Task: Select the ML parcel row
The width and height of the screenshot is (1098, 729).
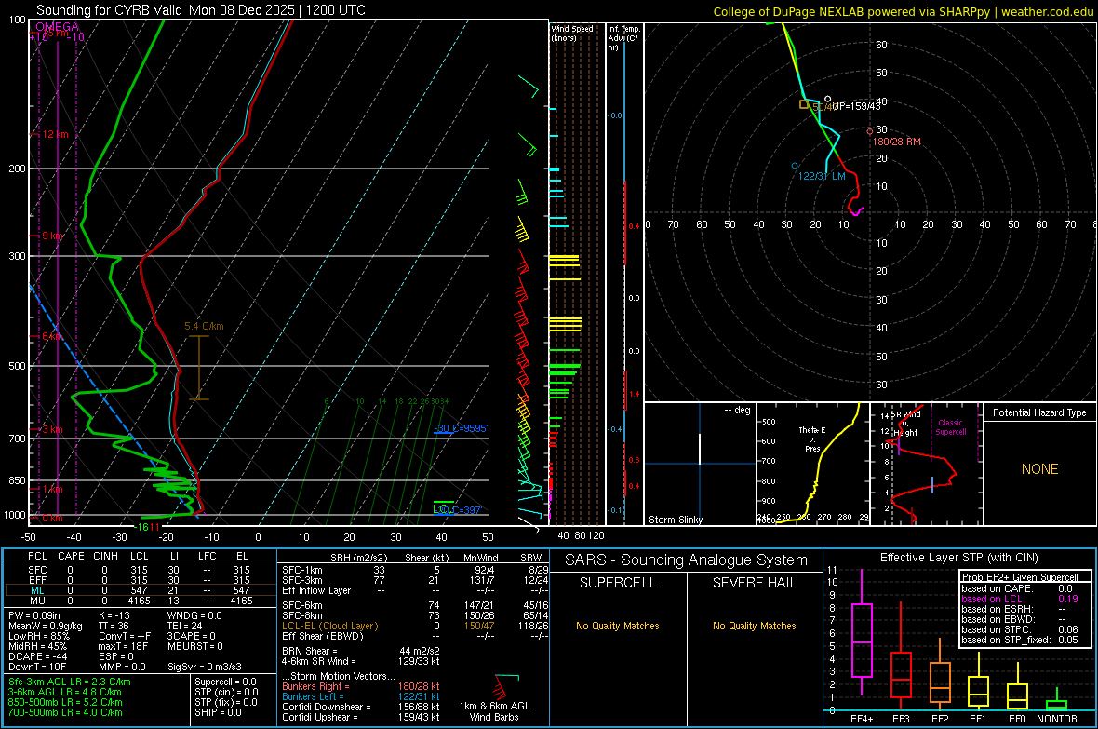Action: 139,591
